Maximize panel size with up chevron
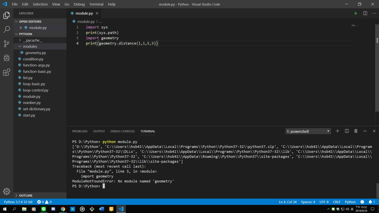 (x=365, y=131)
